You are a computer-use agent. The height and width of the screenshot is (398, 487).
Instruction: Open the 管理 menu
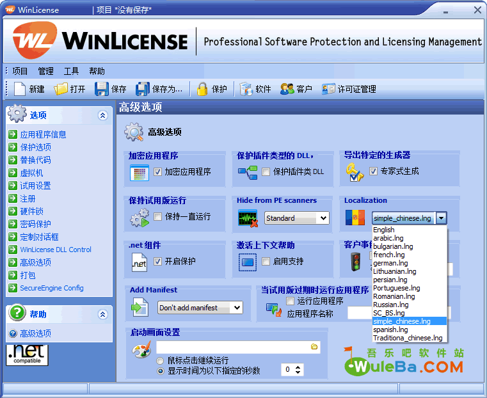pos(45,71)
